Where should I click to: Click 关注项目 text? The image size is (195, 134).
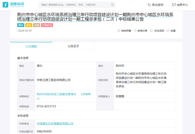[x=159, y=31]
